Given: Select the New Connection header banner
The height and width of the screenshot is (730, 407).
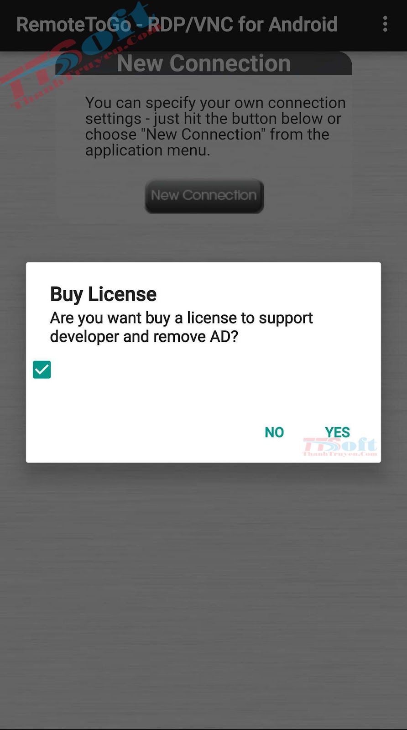Looking at the screenshot, I should 203,63.
